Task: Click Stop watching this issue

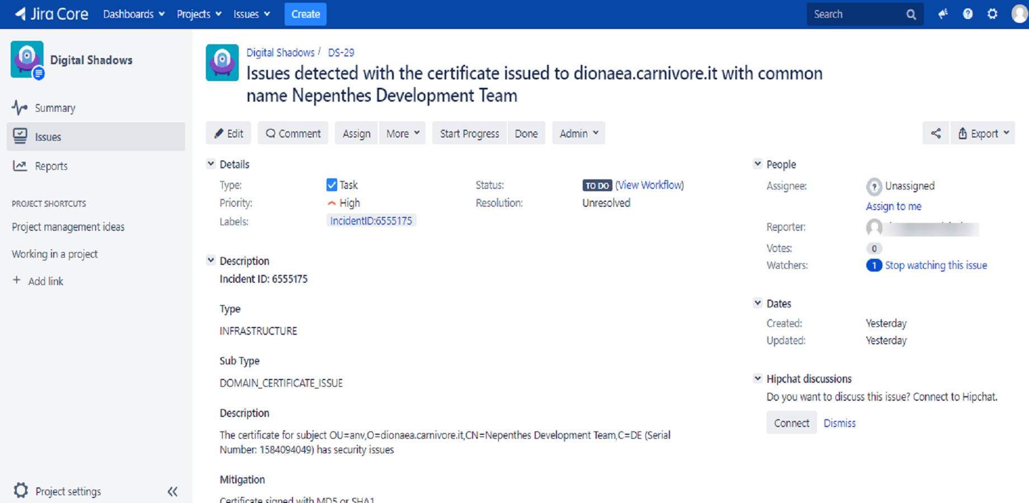Action: point(936,265)
